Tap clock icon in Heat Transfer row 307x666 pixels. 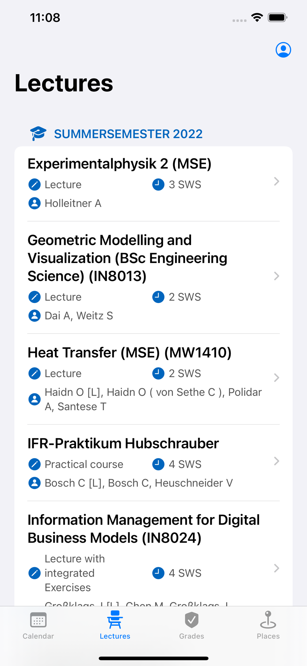point(158,374)
